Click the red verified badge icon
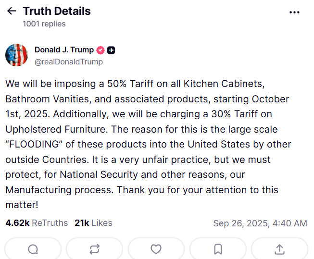 coord(100,50)
